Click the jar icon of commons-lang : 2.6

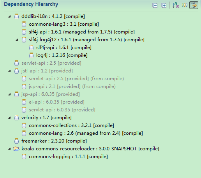[x=24, y=133]
